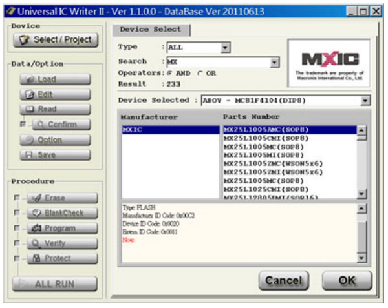
Task: Click the MXIC logo image
Action: [x=329, y=63]
